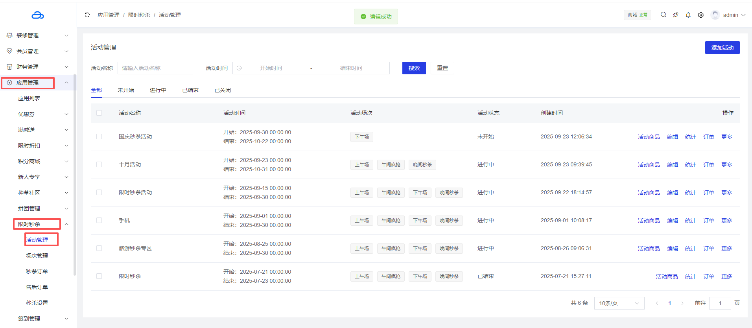Viewport: 752px width, 328px height.
Task: Open the settings gear icon
Action: [701, 15]
